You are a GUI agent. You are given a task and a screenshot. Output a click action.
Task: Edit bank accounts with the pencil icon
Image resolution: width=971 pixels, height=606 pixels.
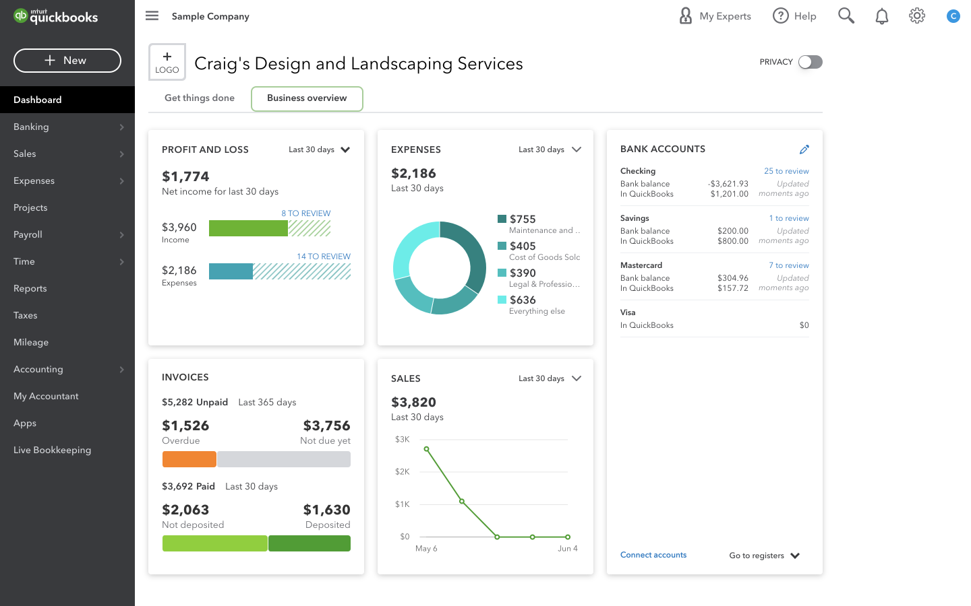click(804, 149)
